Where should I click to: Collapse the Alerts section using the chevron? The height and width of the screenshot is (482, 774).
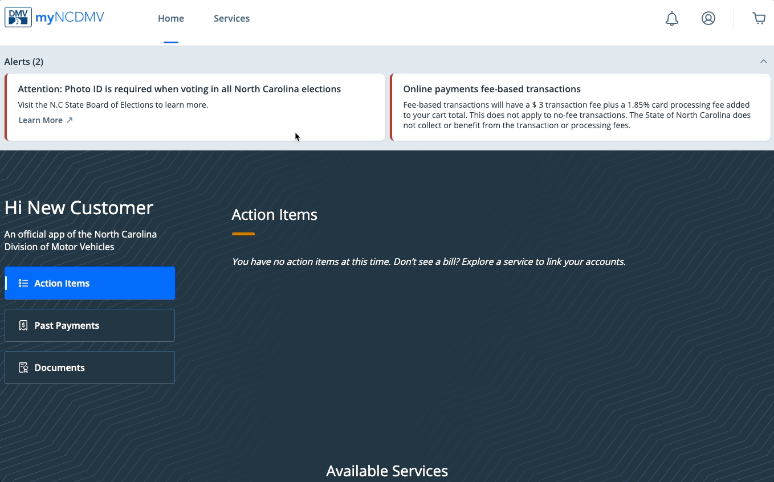click(763, 62)
